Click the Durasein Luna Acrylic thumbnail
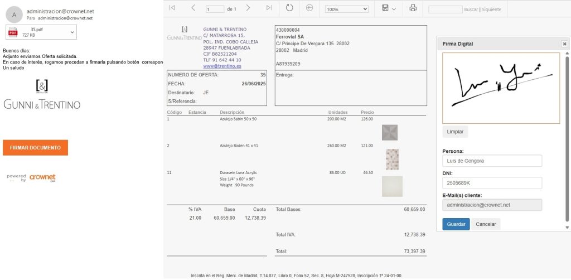Screen dimensions: 571x280 click(392, 186)
